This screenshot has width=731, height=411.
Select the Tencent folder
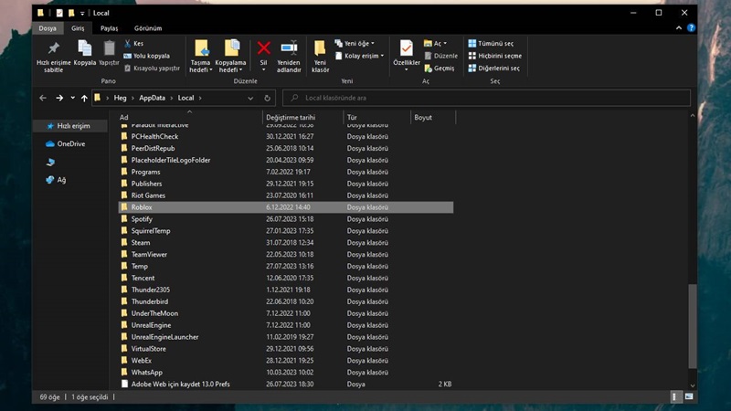click(286, 279)
